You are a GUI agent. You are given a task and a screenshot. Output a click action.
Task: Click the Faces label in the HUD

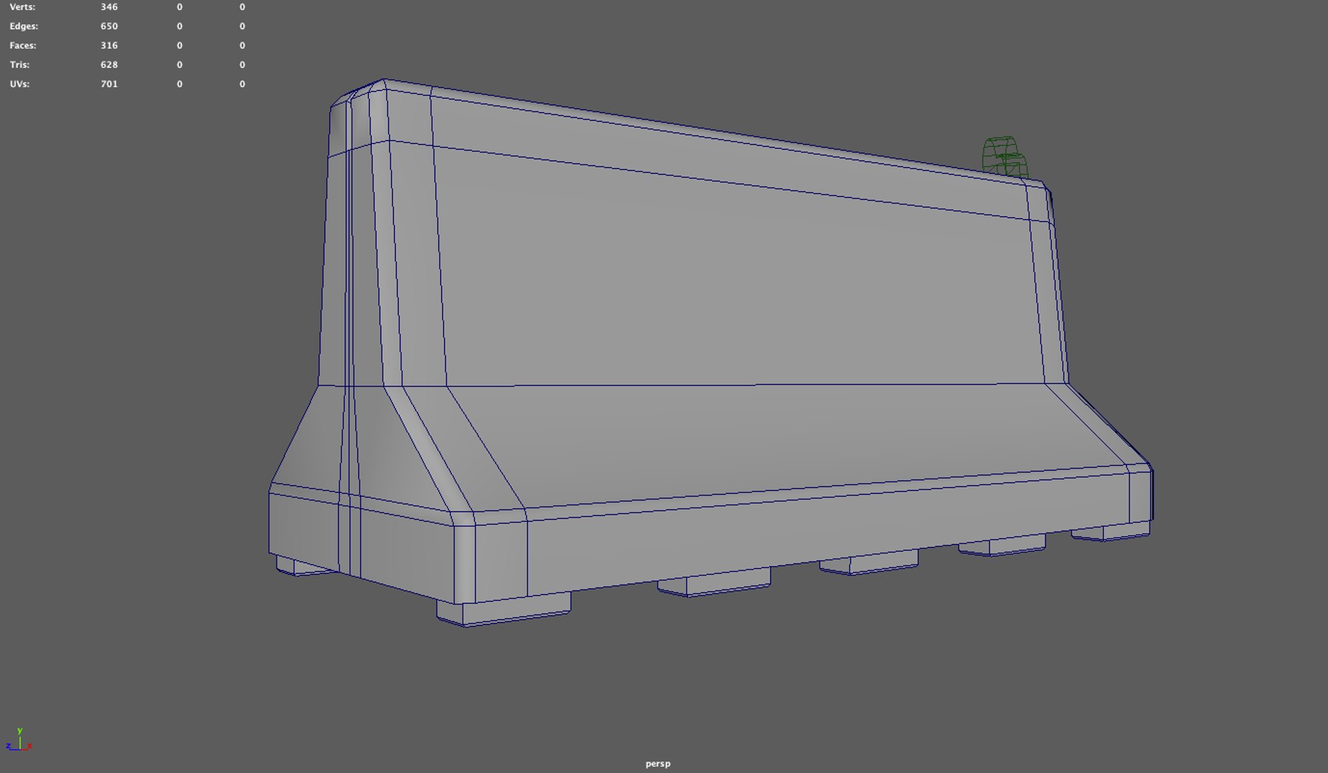pos(23,45)
